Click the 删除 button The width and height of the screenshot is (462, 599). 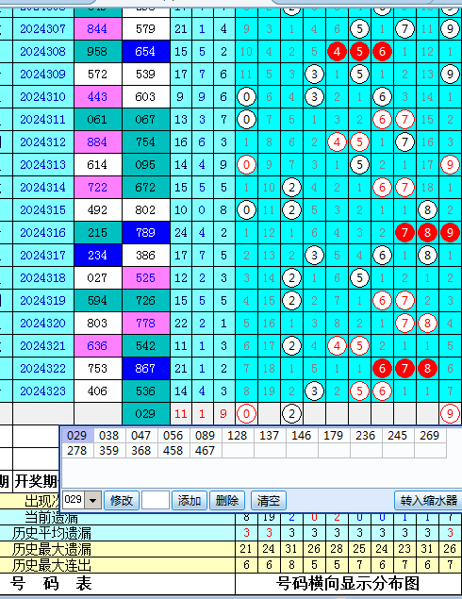(x=227, y=501)
